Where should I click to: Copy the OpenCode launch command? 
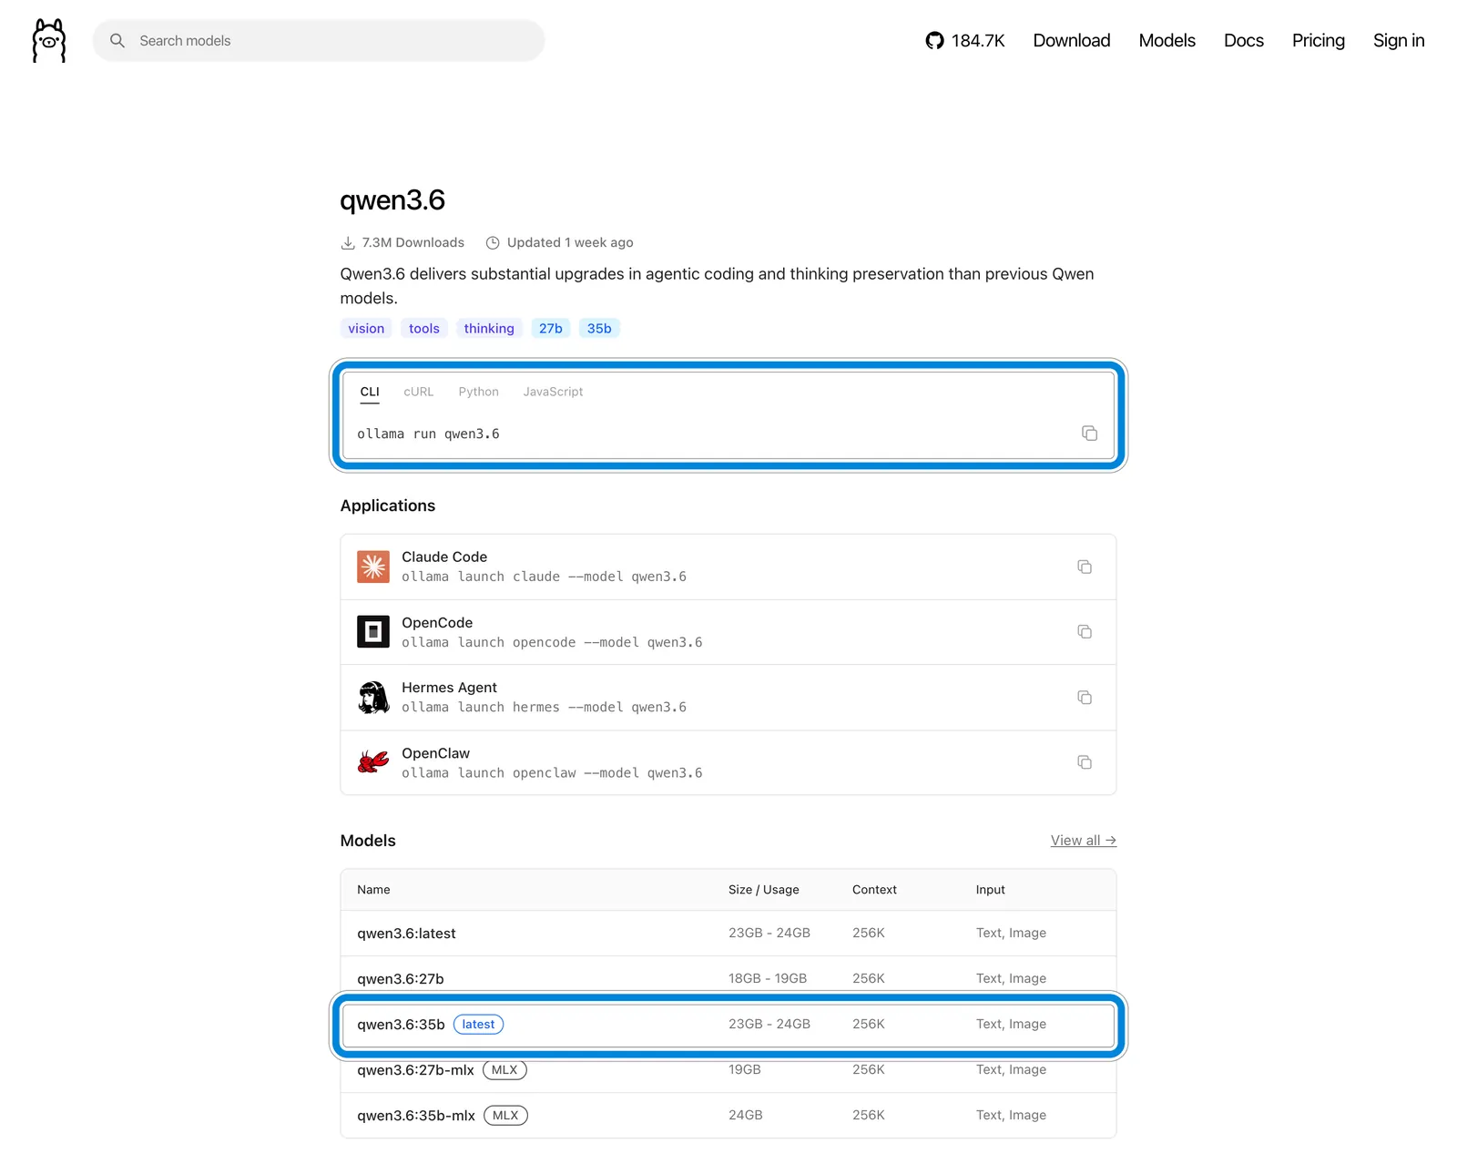pyautogui.click(x=1085, y=632)
